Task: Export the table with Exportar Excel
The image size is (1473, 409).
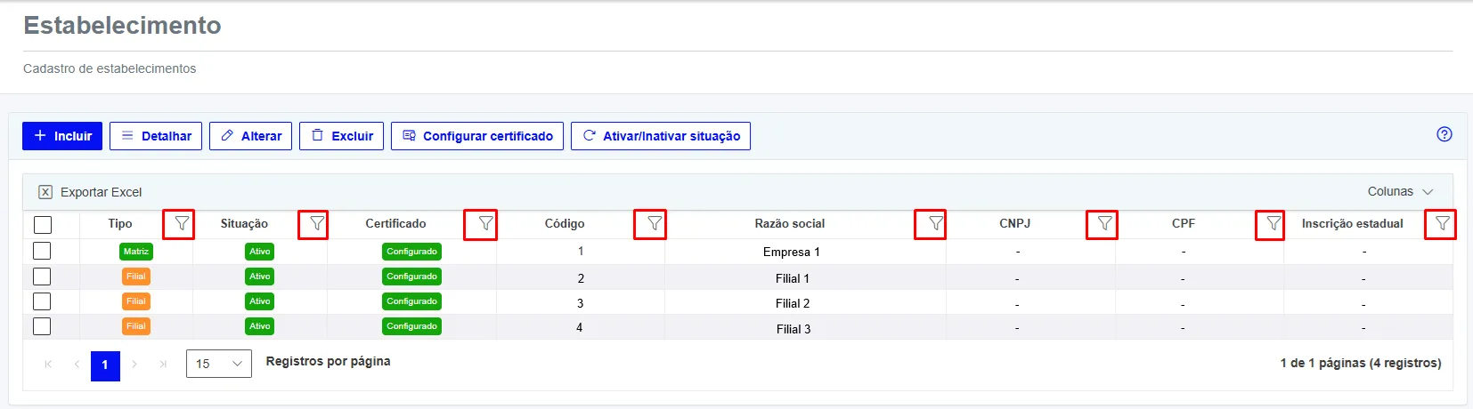Action: pos(90,192)
